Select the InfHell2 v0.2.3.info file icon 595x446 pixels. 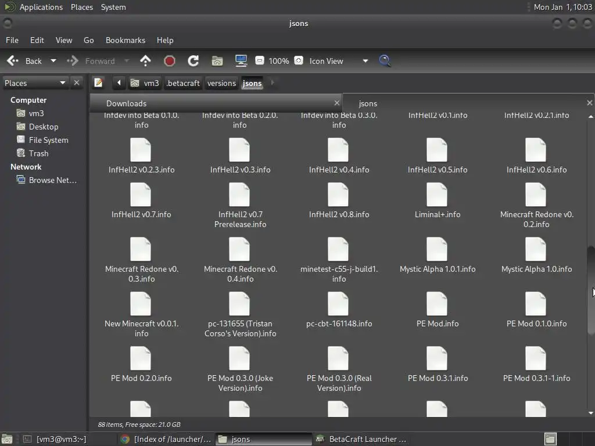pyautogui.click(x=141, y=150)
